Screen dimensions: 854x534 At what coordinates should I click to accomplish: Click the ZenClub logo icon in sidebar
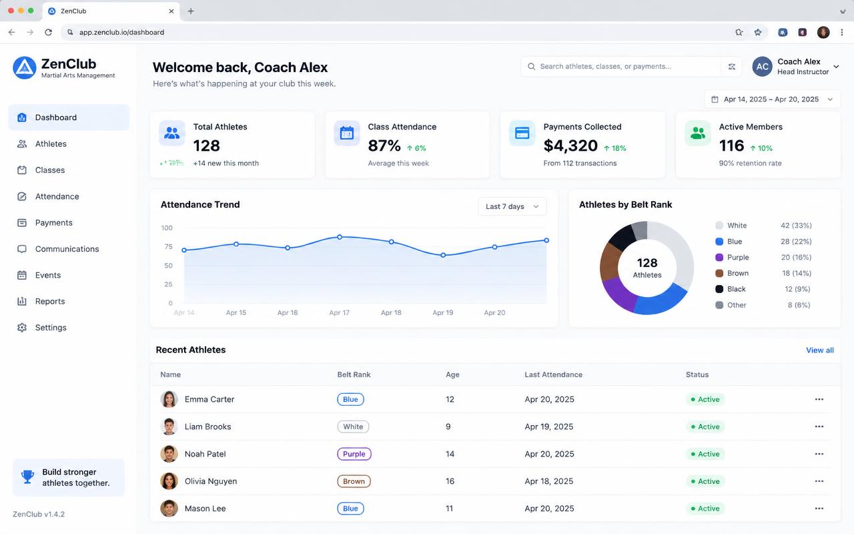(25, 67)
